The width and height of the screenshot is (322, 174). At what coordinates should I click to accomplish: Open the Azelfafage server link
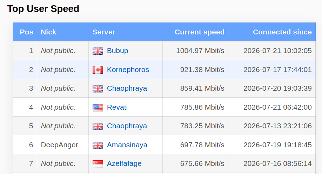(x=124, y=163)
